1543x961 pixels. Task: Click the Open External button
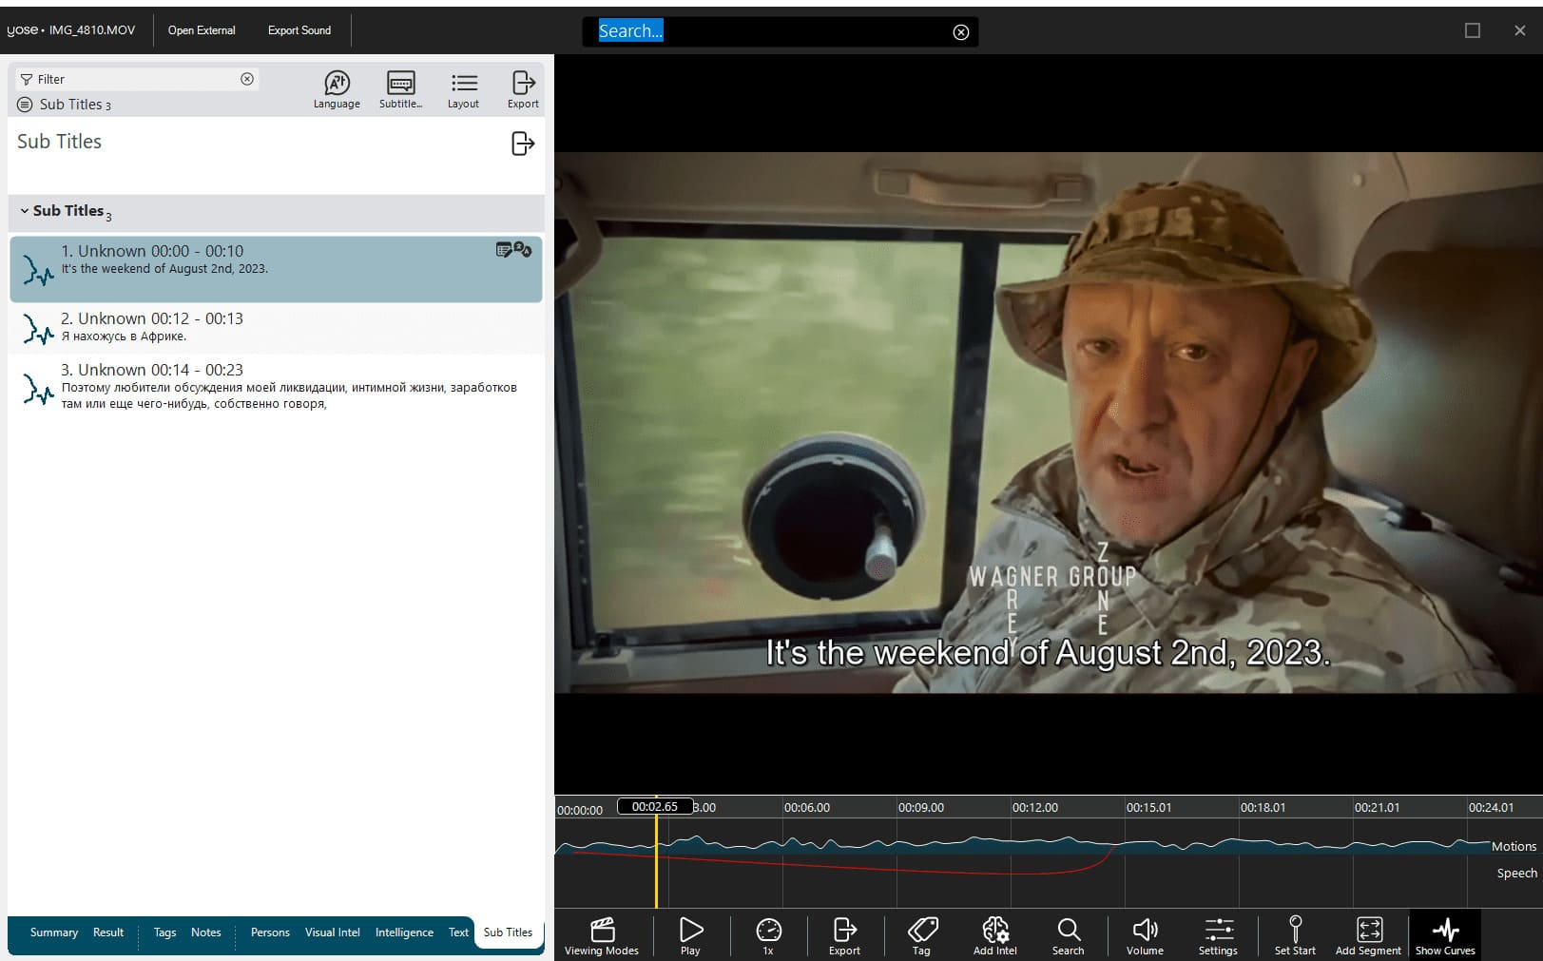coord(202,30)
